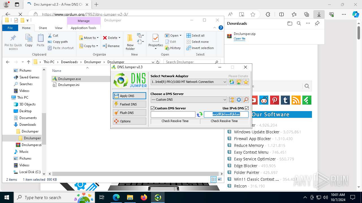Toggle Use IPv6 DNS checkbox

coord(247,108)
